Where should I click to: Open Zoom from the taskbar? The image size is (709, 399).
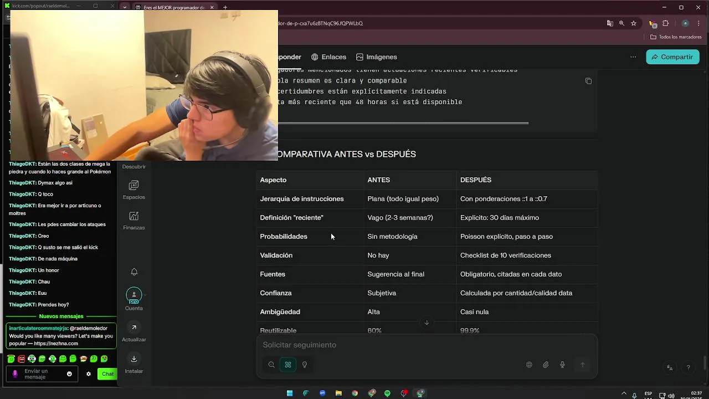click(x=322, y=393)
